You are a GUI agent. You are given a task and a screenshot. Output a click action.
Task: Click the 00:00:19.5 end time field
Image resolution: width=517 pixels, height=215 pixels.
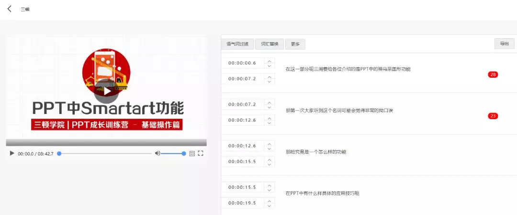(x=243, y=203)
